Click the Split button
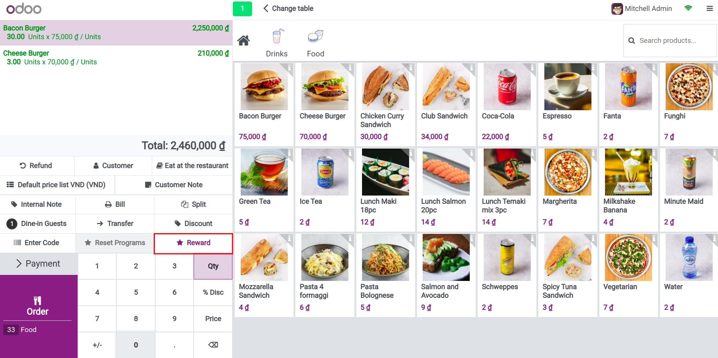The width and height of the screenshot is (718, 358). tap(193, 204)
